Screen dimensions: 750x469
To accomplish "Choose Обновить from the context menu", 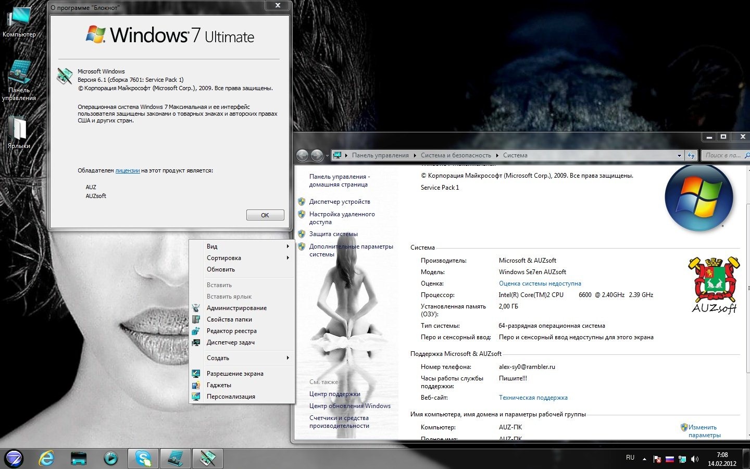I will coord(242,269).
